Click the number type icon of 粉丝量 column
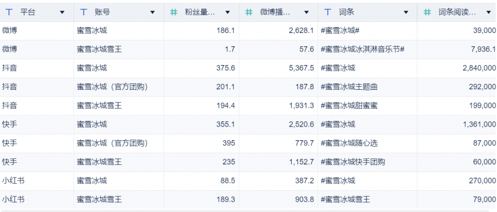Image resolution: width=497 pixels, height=212 pixels. coord(174,12)
